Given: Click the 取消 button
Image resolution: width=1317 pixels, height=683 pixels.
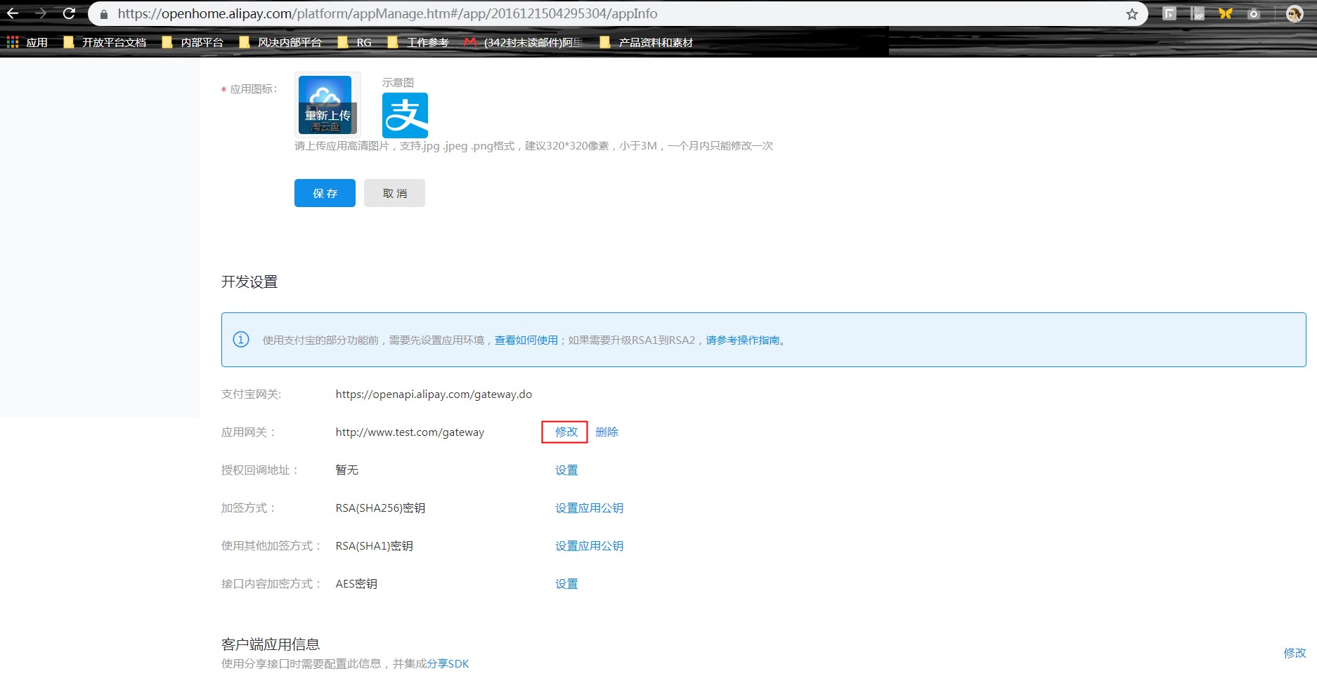Looking at the screenshot, I should [x=394, y=193].
